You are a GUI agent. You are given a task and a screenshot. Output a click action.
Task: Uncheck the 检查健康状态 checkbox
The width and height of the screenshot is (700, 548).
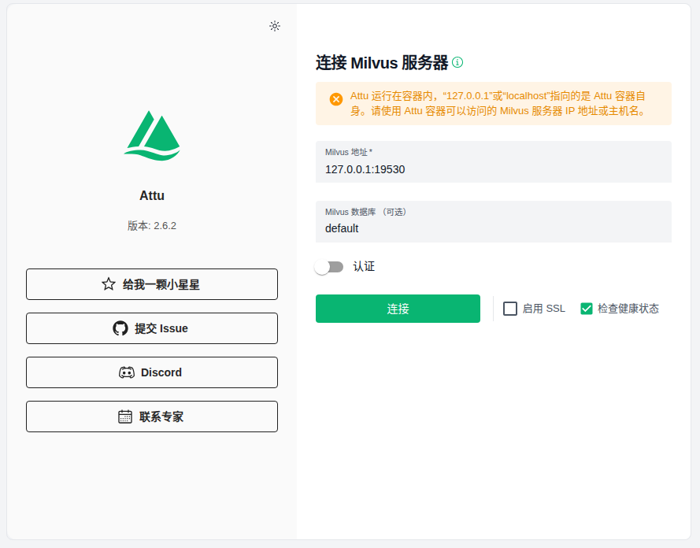[586, 309]
